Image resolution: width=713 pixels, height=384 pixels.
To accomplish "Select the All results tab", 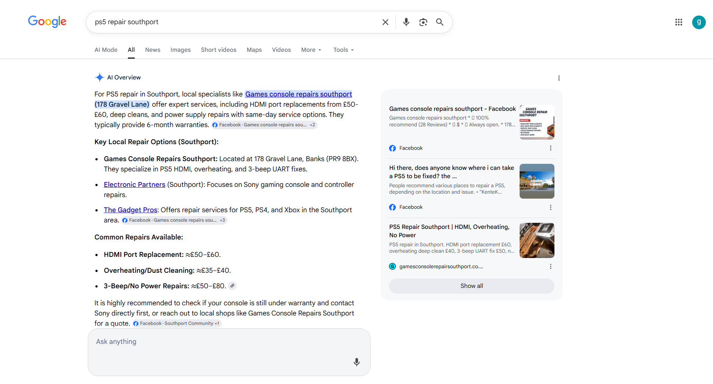I will point(131,50).
